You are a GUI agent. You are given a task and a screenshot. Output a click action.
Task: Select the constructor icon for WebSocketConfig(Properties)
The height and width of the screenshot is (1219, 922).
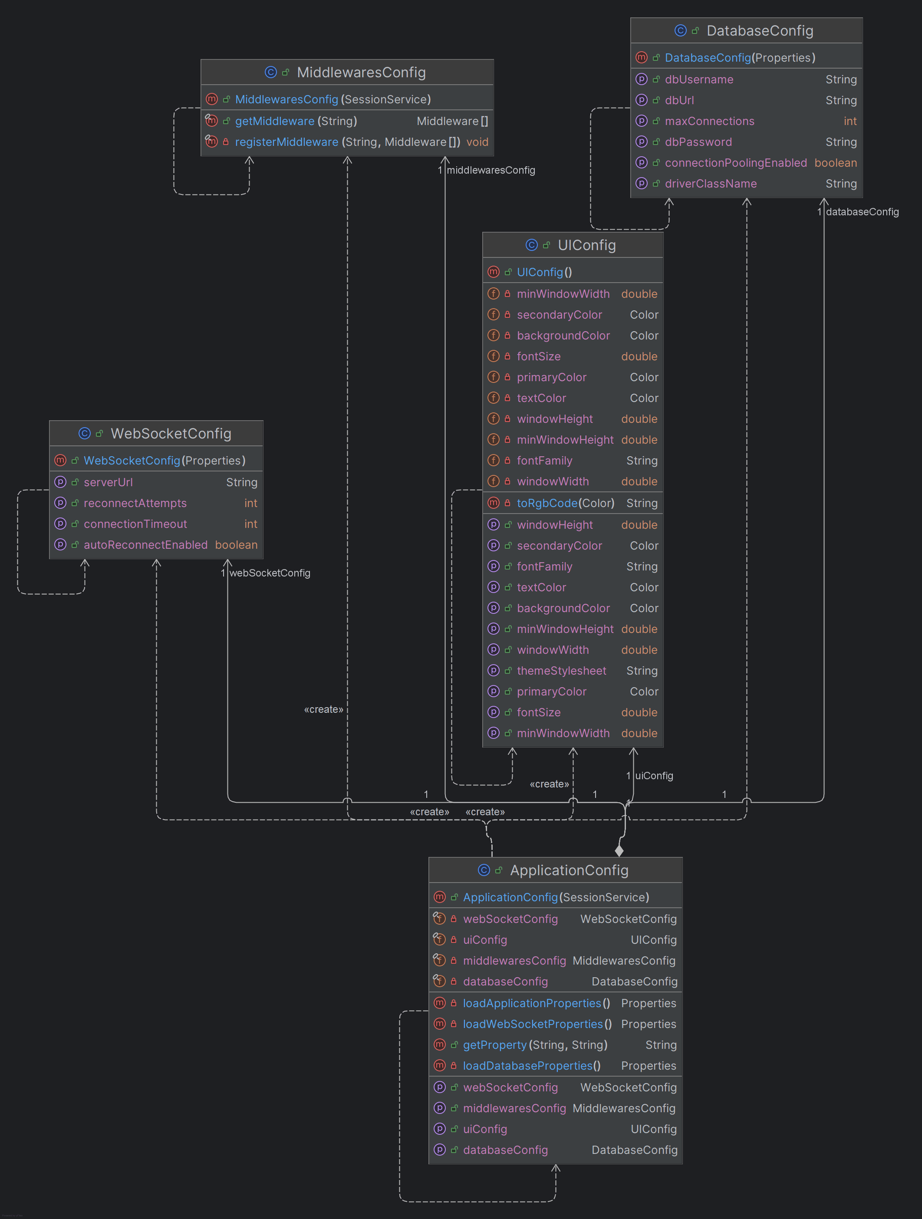(61, 460)
